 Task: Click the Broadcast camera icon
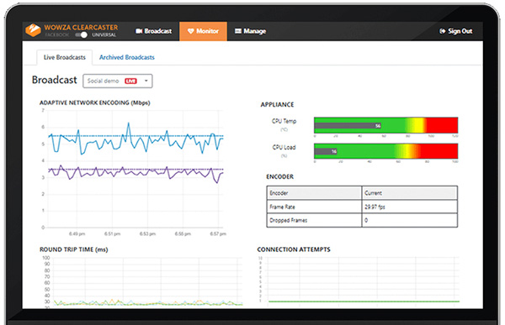[139, 31]
